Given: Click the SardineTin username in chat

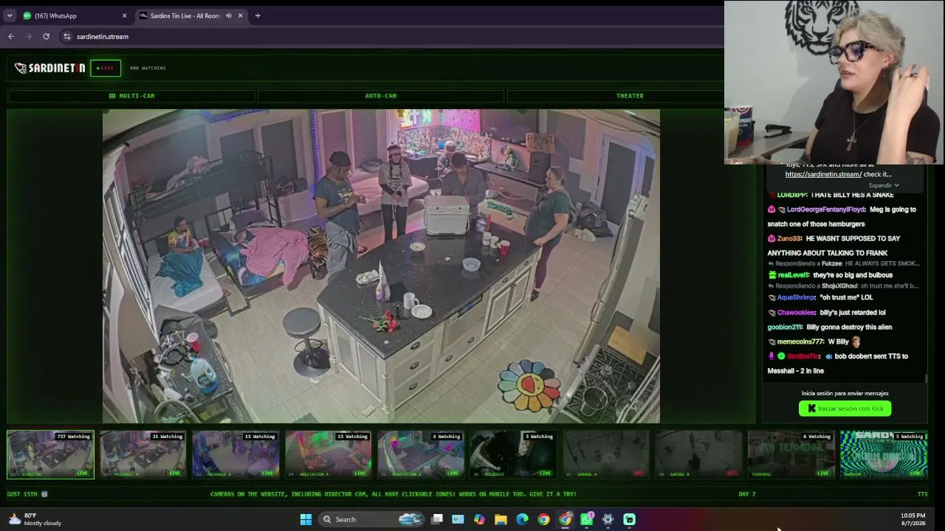Looking at the screenshot, I should [x=803, y=356].
